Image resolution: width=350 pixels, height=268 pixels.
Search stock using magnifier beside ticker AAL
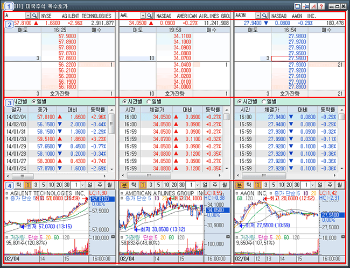point(150,16)
